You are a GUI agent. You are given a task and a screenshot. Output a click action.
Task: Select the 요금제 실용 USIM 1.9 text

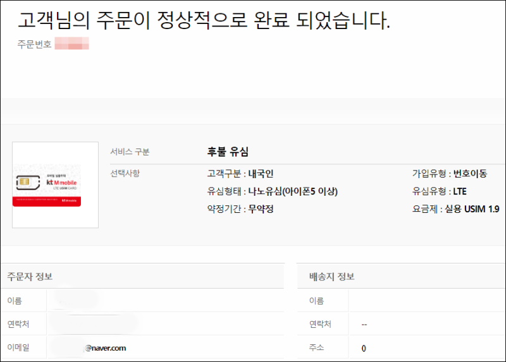(x=455, y=209)
